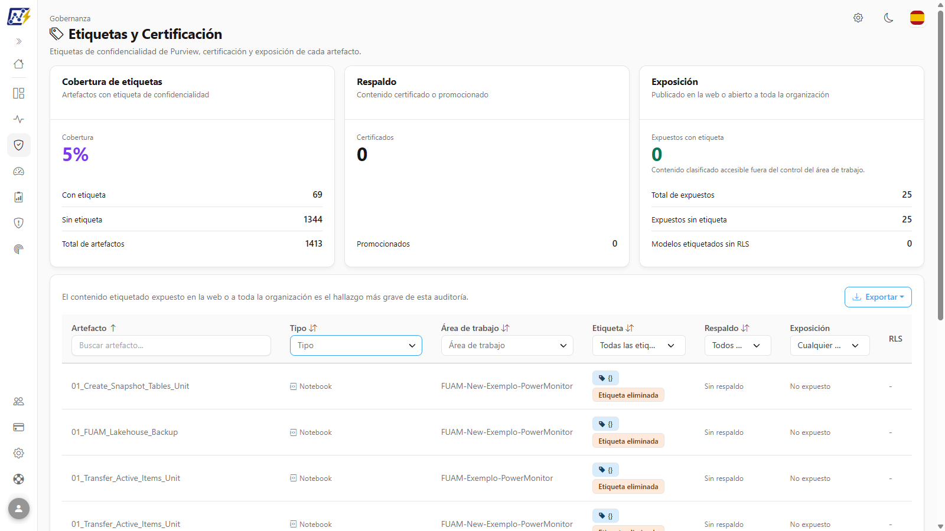
Task: Open the Todos respaldo filter dropdown
Action: point(738,346)
